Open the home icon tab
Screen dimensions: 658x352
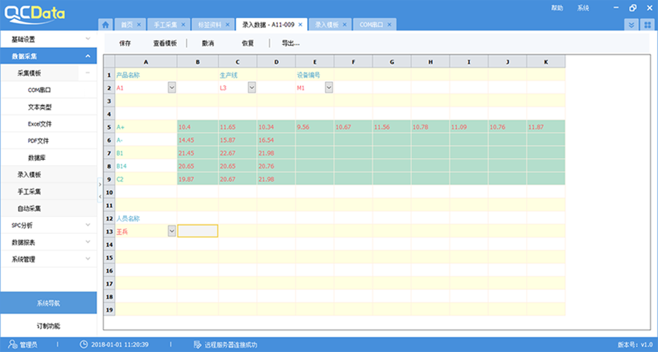pyautogui.click(x=105, y=25)
